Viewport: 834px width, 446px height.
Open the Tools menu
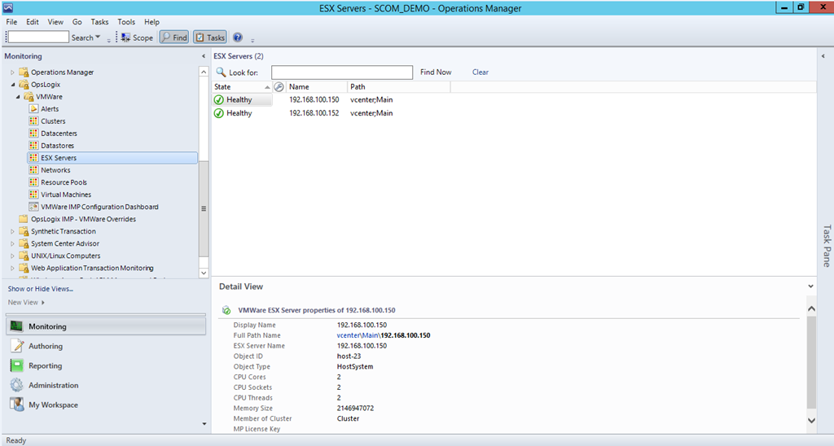126,22
